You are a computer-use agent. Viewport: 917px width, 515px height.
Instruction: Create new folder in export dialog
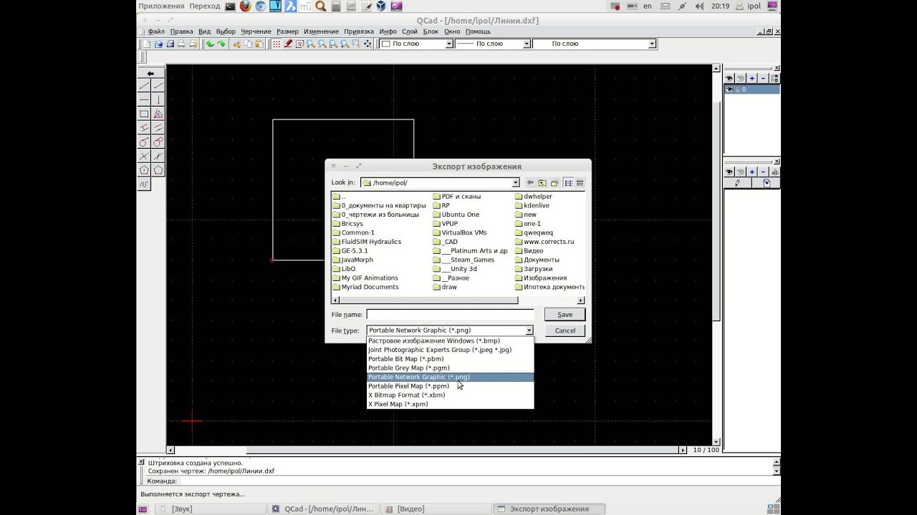point(554,183)
